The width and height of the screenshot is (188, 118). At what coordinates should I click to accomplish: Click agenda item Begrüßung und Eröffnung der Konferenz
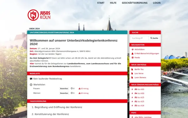(58, 107)
